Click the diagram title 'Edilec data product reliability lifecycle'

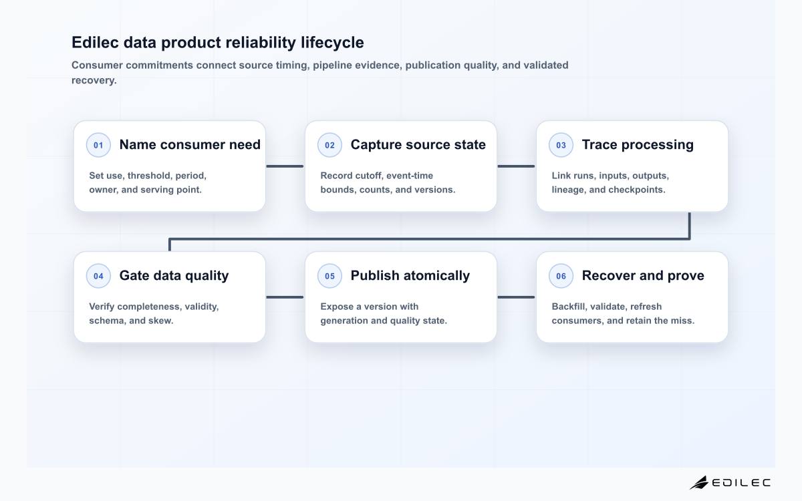tap(218, 43)
